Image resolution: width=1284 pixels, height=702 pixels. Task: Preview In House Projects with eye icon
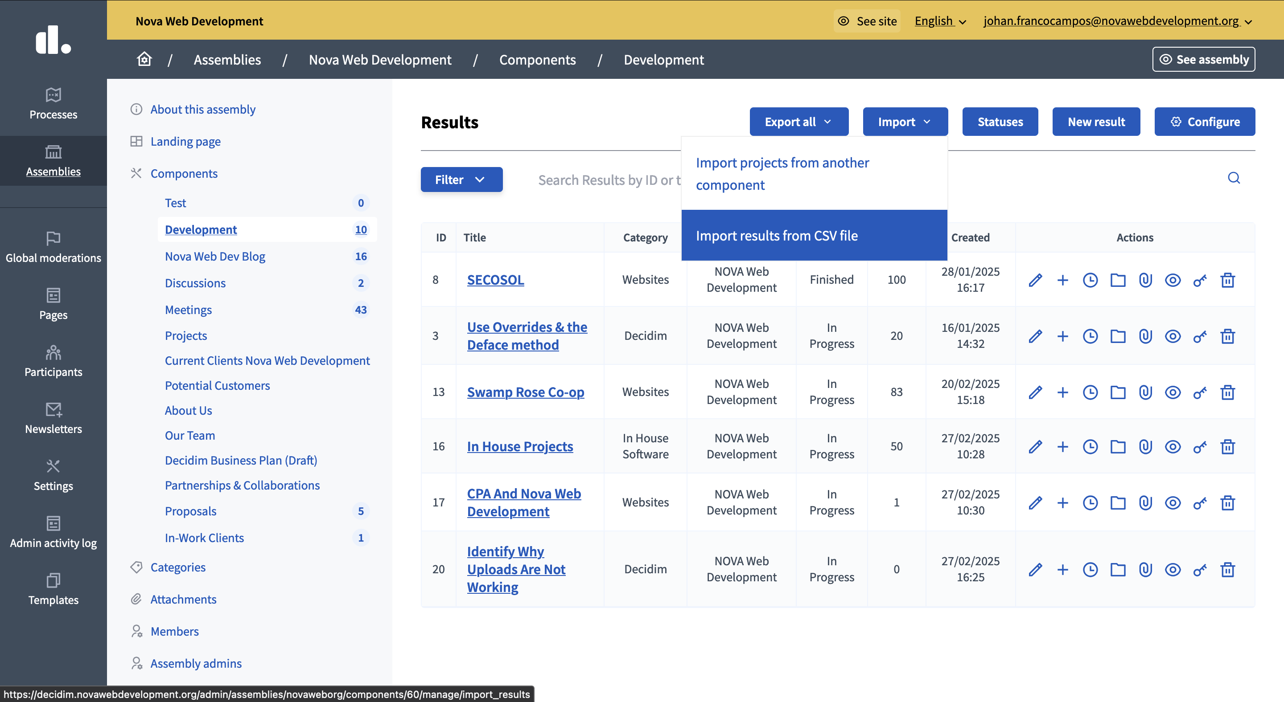(1173, 447)
